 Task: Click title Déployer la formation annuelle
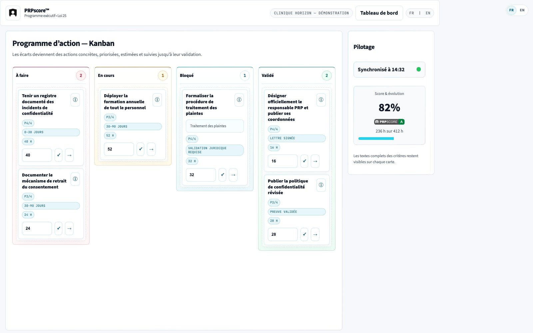(x=125, y=102)
